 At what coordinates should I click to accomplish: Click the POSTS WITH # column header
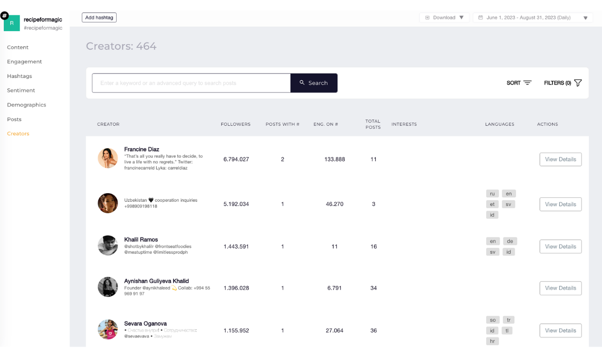click(283, 124)
